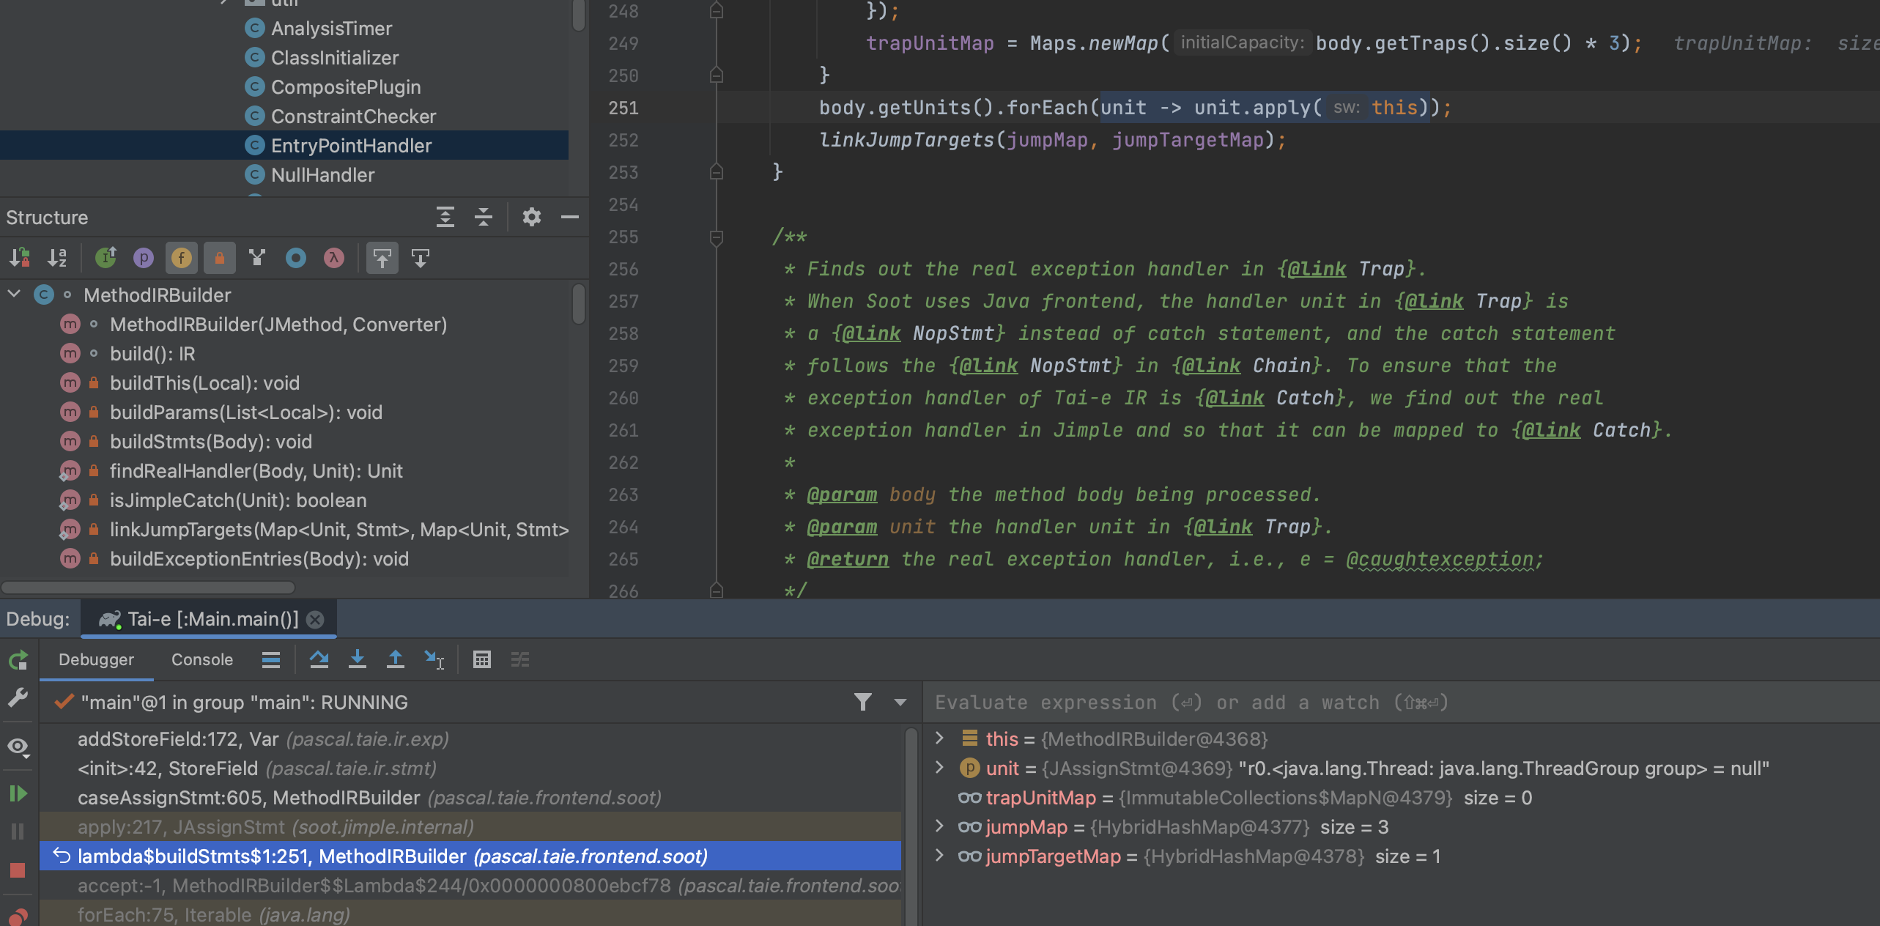Image resolution: width=1880 pixels, height=926 pixels.
Task: Click filter frames funnel icon
Action: pos(862,703)
